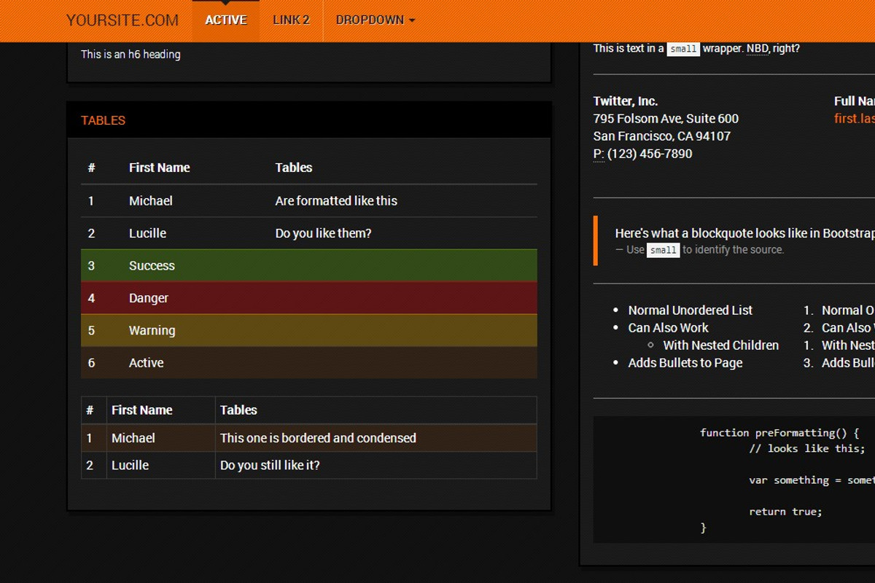Viewport: 875px width, 583px height.
Task: Click the 'With Nested Children' list item
Action: 721,345
